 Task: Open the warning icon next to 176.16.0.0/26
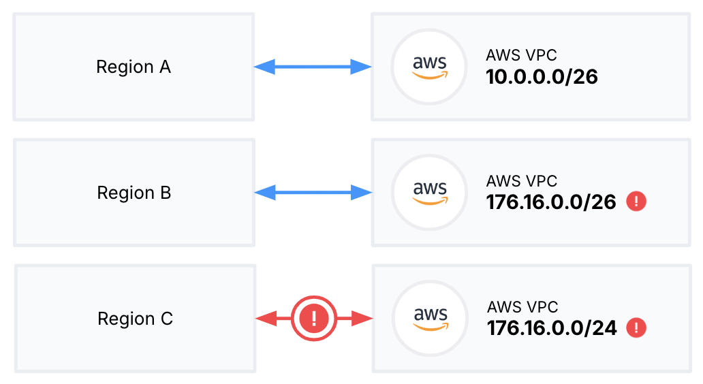click(x=636, y=202)
